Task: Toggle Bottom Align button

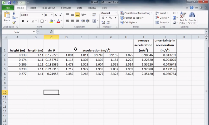Action: tap(77, 15)
